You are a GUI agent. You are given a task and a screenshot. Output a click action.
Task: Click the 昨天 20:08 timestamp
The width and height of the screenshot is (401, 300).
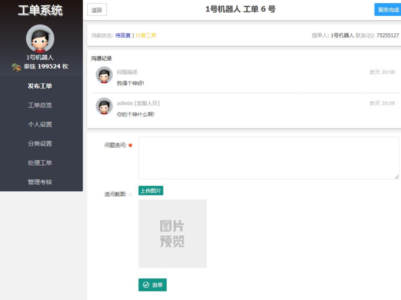pyautogui.click(x=382, y=72)
